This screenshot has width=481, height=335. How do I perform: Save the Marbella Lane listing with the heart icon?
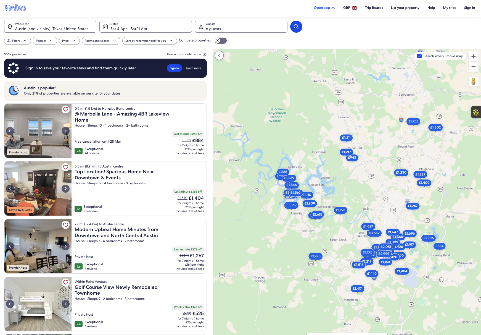point(65,109)
